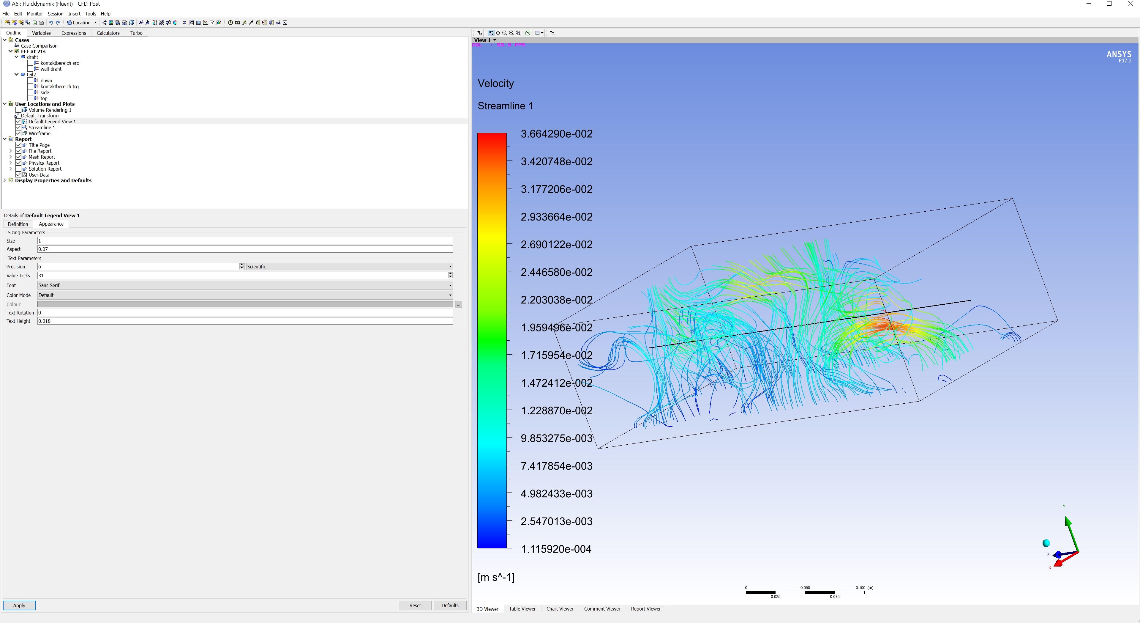Insert a Color Map via color wheel icon

tap(175, 23)
